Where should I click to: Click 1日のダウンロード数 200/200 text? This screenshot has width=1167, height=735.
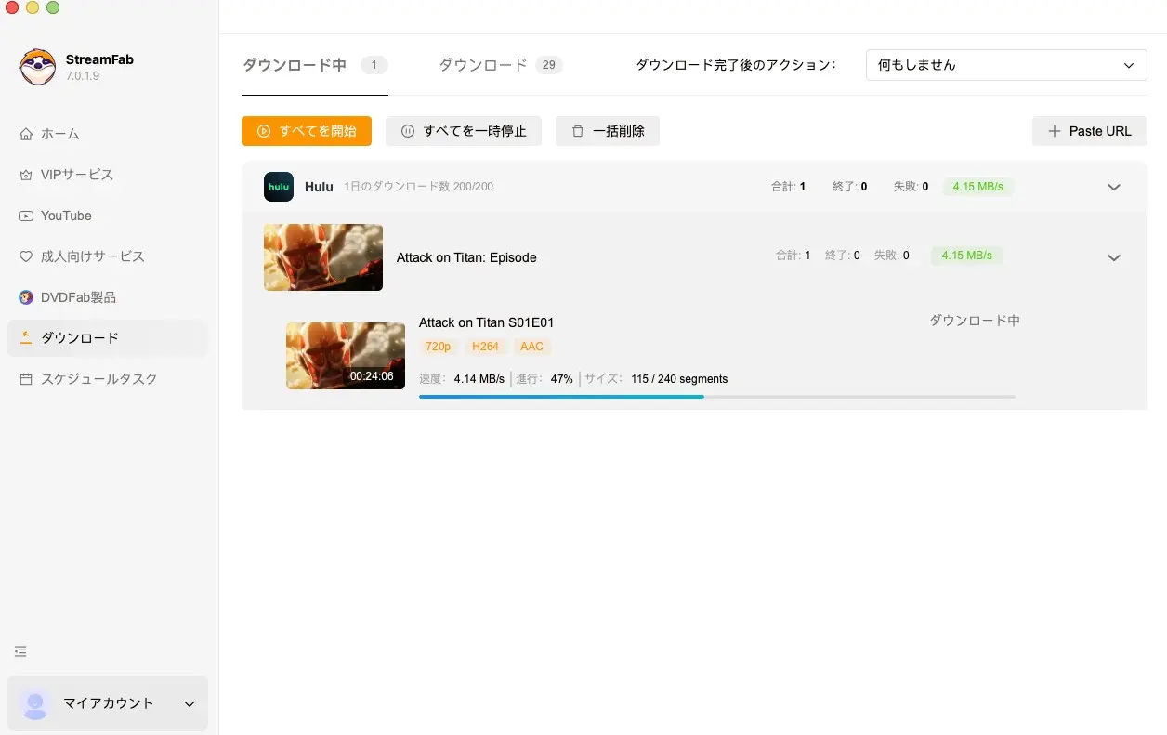coord(418,187)
